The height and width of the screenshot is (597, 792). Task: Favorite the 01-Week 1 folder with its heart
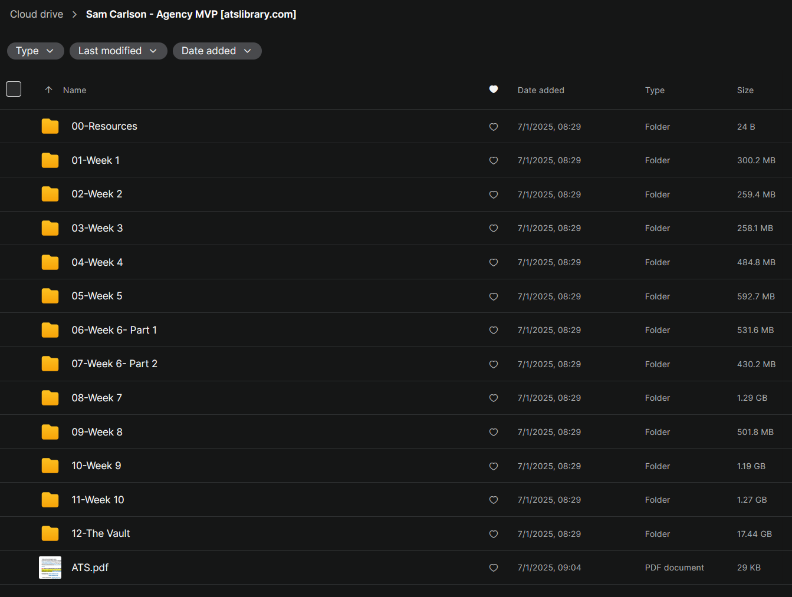tap(494, 160)
